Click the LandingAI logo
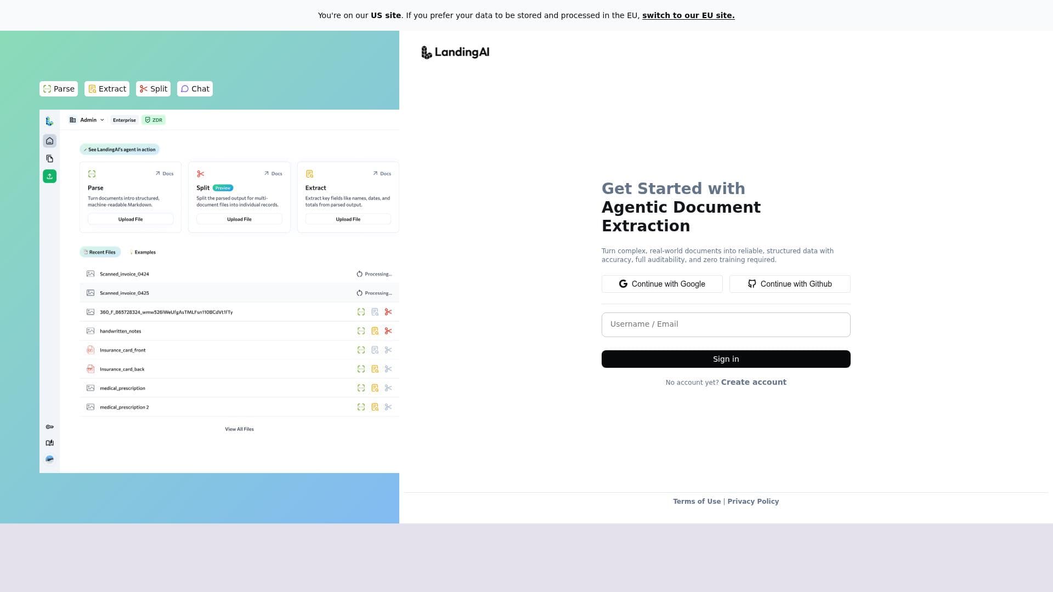This screenshot has height=592, width=1053. pos(455,53)
